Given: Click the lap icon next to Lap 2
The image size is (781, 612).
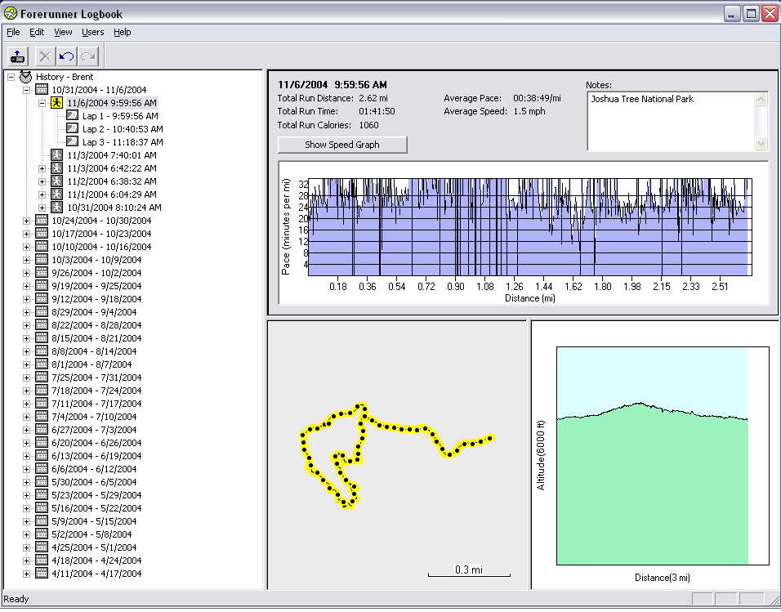Looking at the screenshot, I should click(72, 128).
